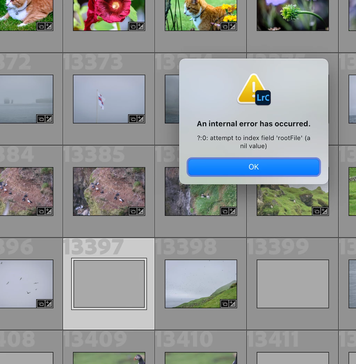Click develop adjustments badge on red hollyhock photo
The image size is (356, 364).
coord(141,26)
